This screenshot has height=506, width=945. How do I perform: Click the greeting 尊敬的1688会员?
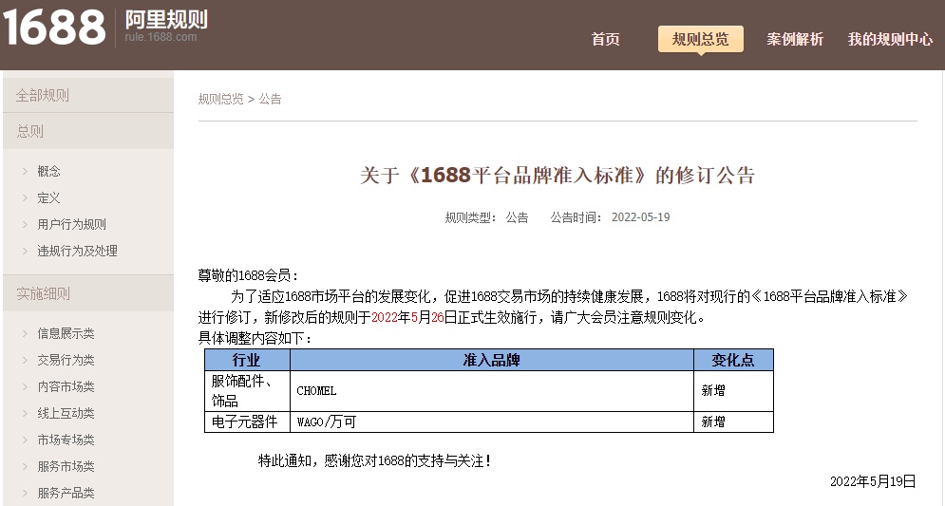point(248,276)
